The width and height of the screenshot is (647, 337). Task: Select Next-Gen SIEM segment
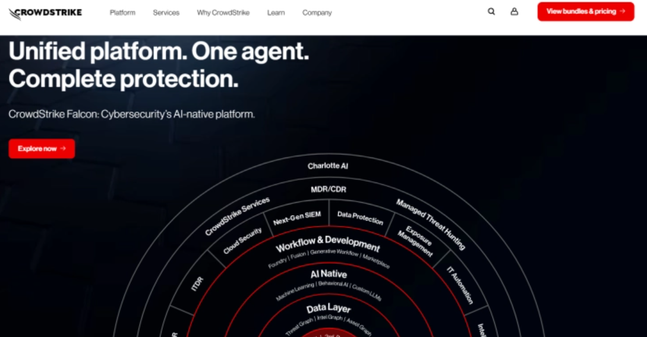296,218
